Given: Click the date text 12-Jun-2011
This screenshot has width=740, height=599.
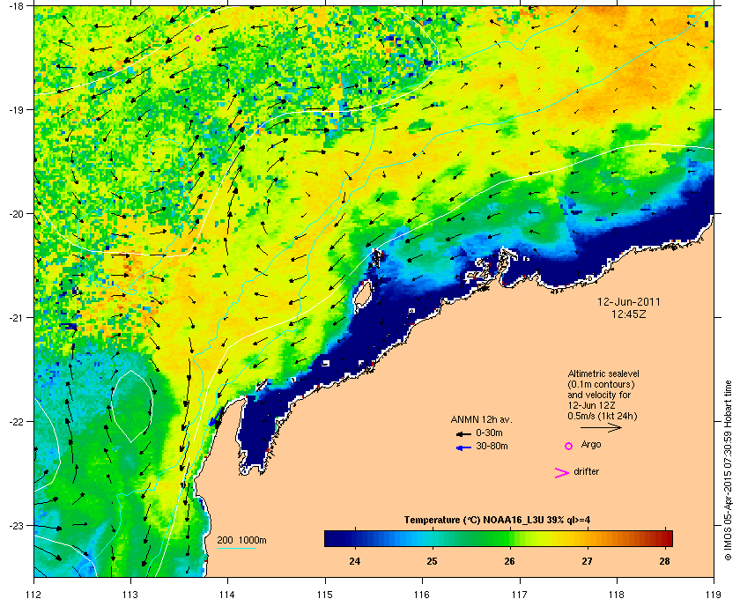Looking at the screenshot, I should click(x=629, y=301).
